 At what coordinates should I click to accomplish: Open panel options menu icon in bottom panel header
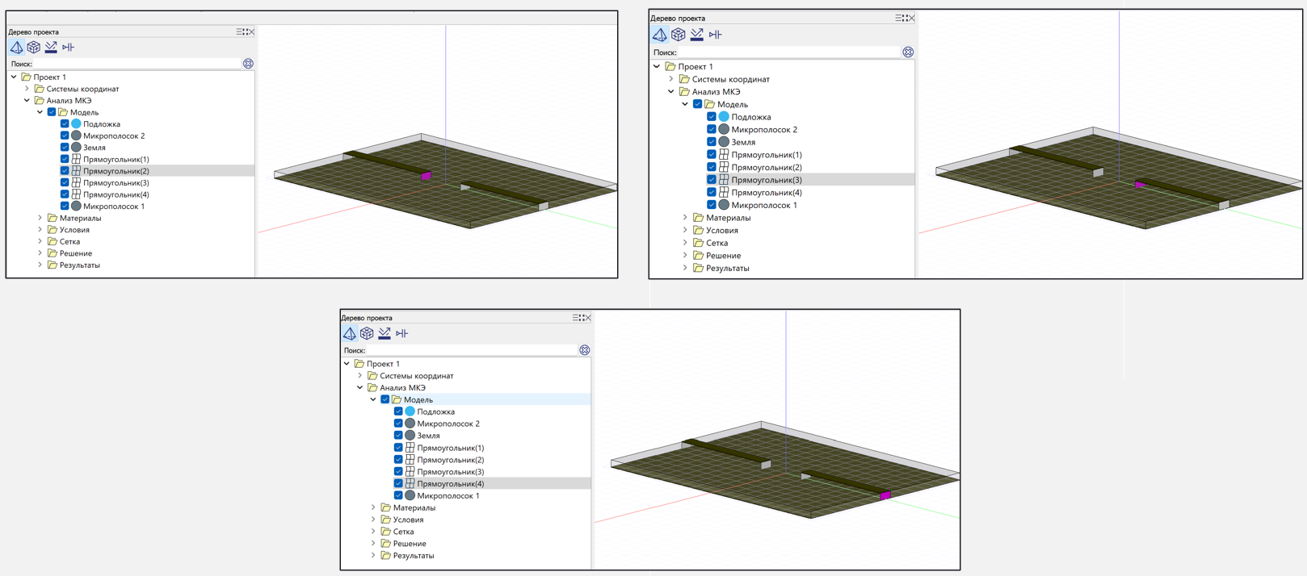[x=577, y=318]
